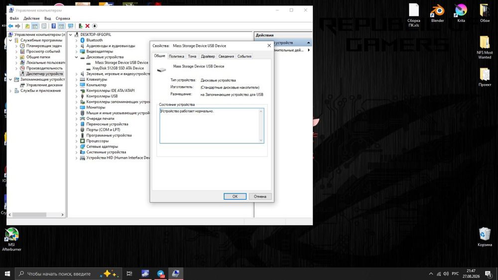
Task: Open the additional actions submenu arrow
Action: pos(309,50)
